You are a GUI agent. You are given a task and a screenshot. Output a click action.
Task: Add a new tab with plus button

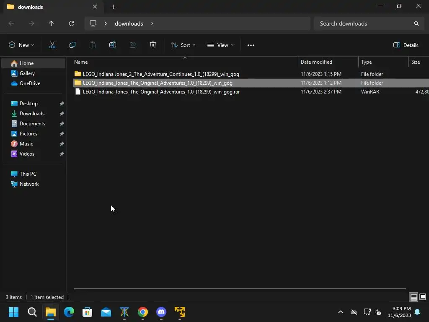[x=113, y=7]
